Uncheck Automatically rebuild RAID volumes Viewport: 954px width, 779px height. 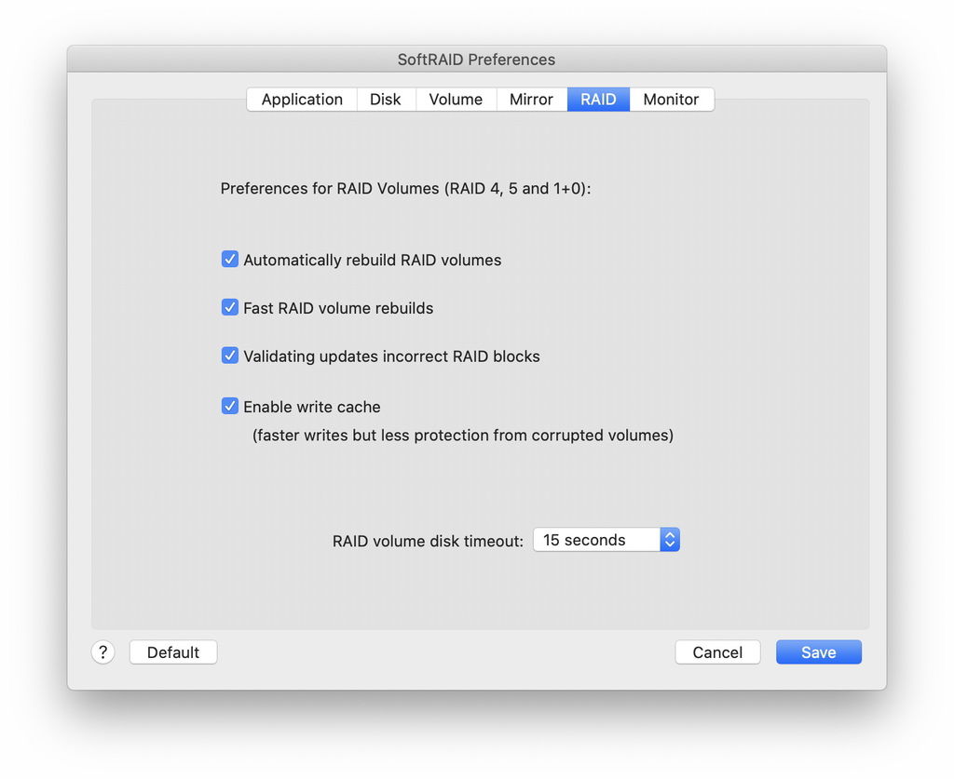click(x=230, y=259)
